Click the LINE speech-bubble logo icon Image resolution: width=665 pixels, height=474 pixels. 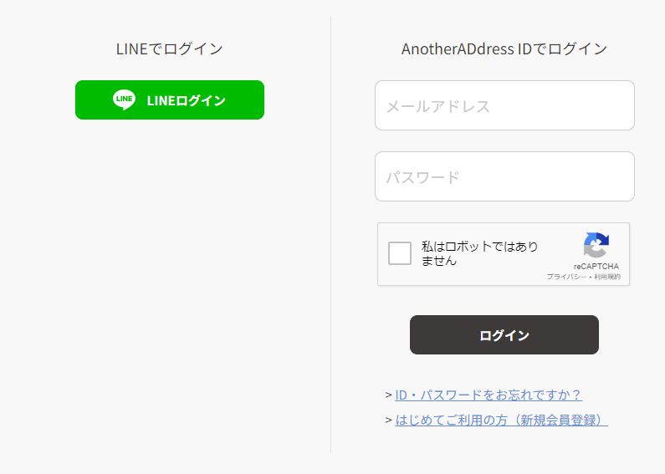point(125,99)
